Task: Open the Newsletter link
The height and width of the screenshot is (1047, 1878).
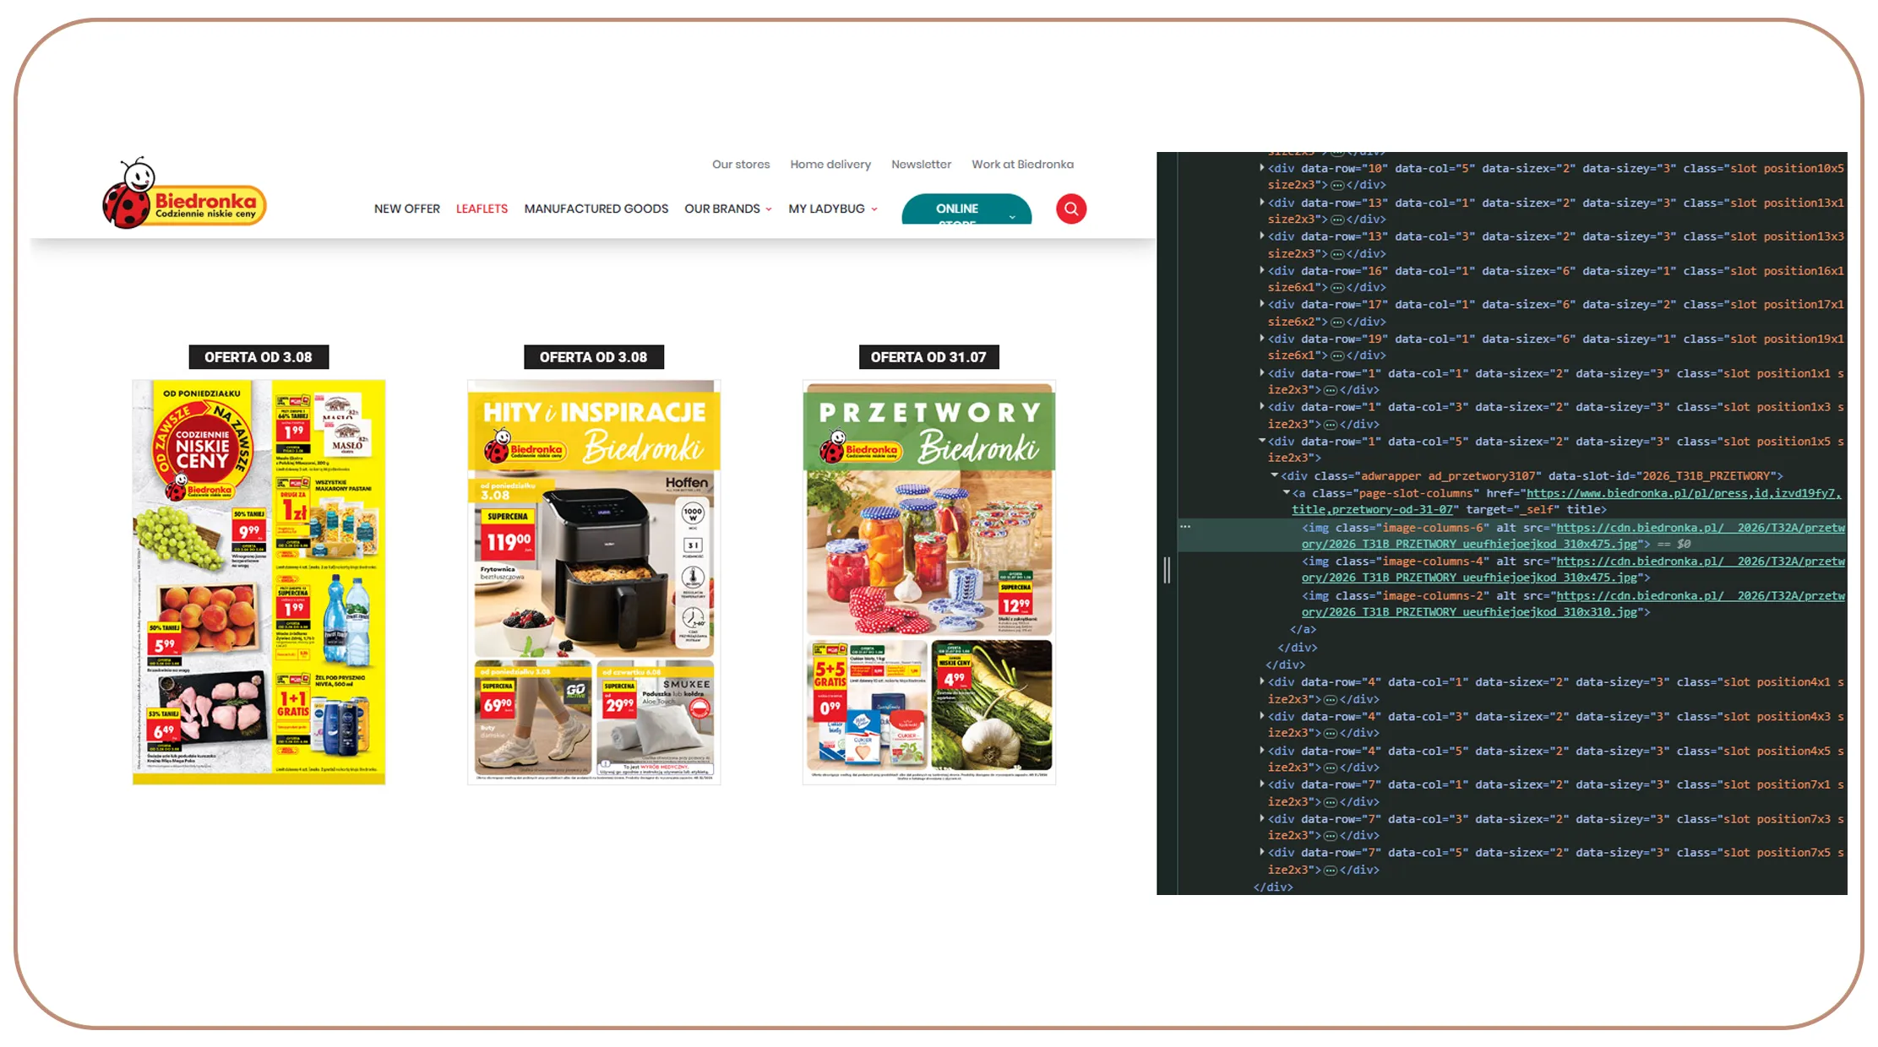Action: point(921,165)
